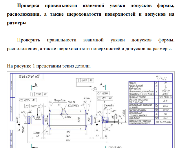The image size is (179, 148).
Task: Click the "Вид червяка" table row label
Action: point(135,88)
